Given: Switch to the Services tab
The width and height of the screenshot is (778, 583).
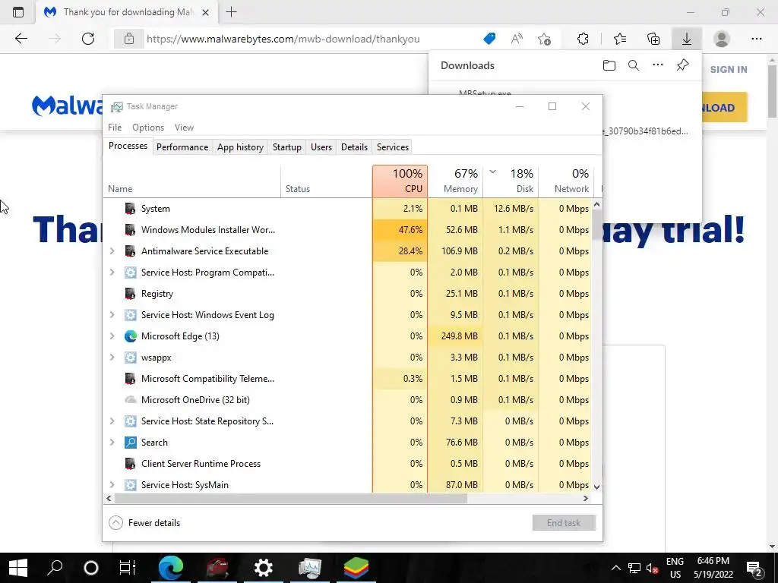Looking at the screenshot, I should [393, 147].
